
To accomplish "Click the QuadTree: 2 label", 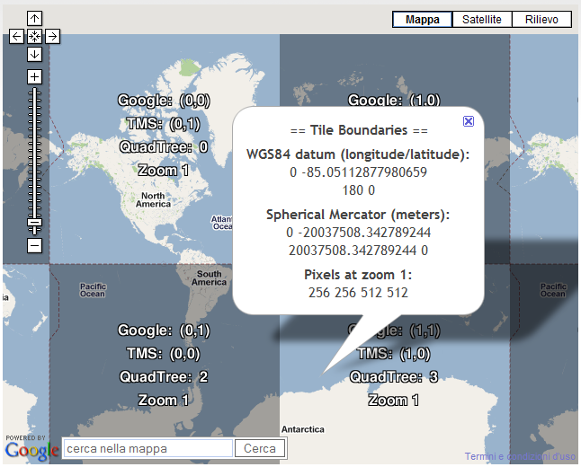I will (164, 376).
